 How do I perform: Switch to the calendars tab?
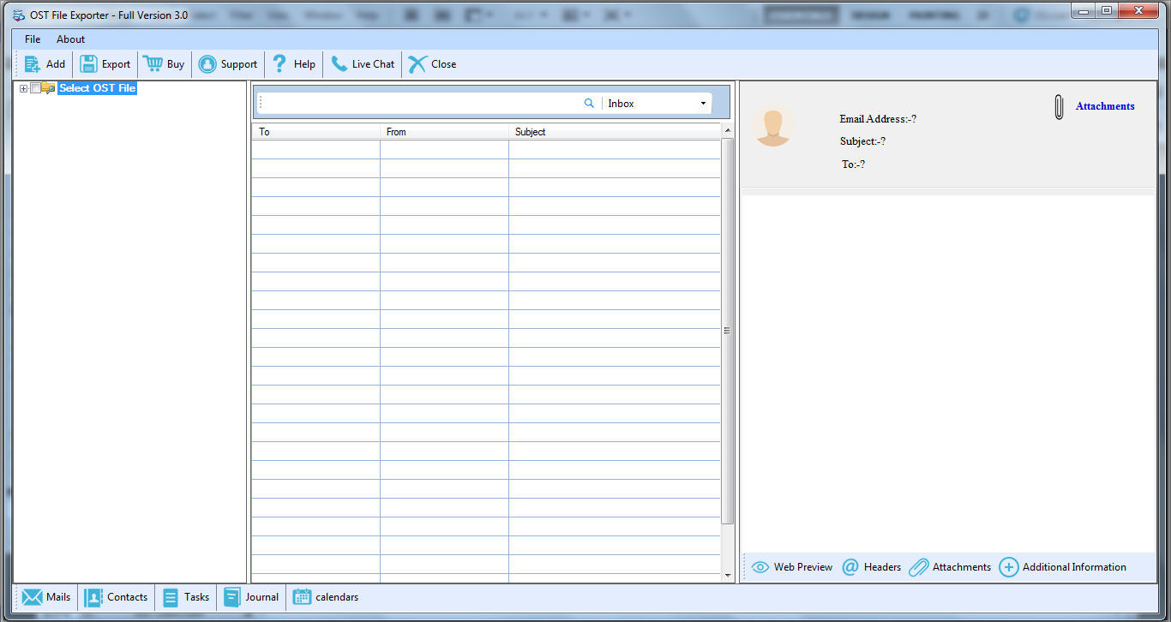tap(326, 597)
